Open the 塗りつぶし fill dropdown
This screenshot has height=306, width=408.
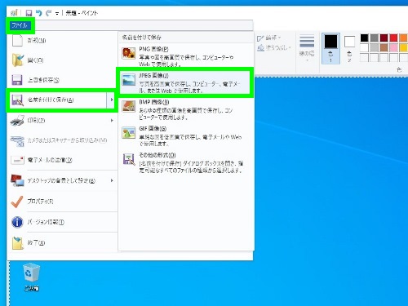pos(274,48)
